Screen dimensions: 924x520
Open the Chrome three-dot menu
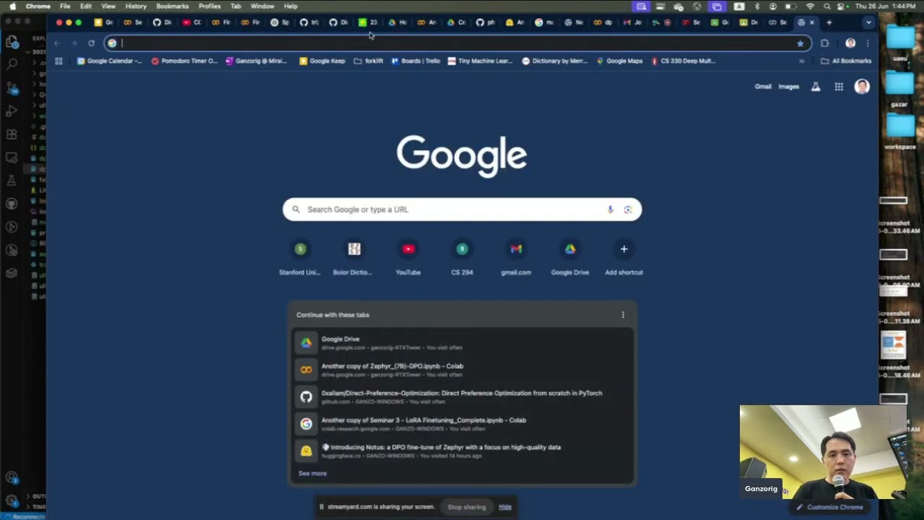tap(868, 43)
